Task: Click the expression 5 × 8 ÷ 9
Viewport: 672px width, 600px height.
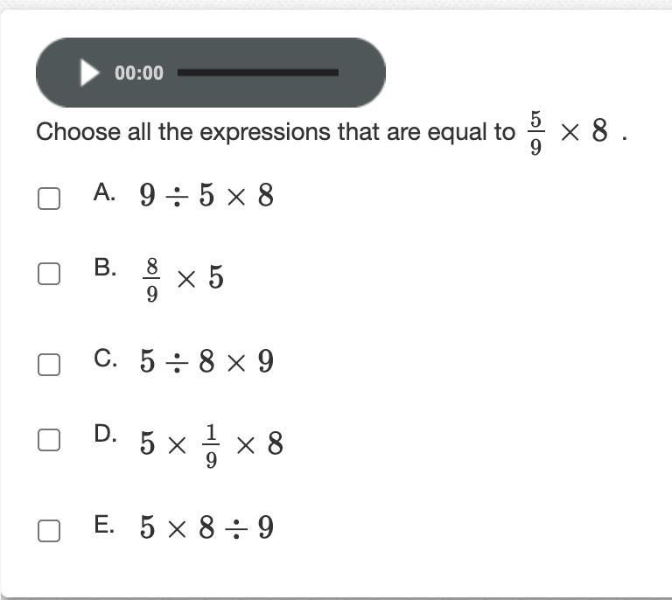Action: 206,527
